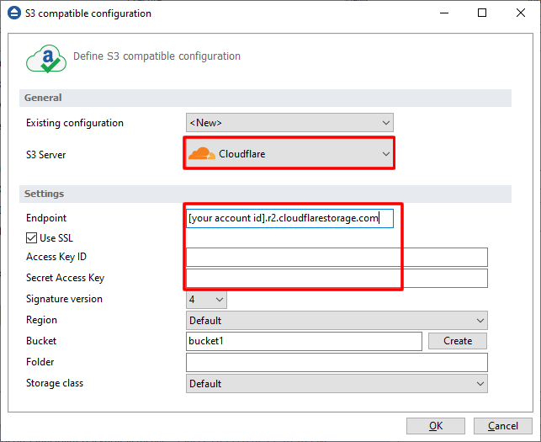This screenshot has width=541, height=442.
Task: Expand the Region dropdown
Action: (337, 320)
